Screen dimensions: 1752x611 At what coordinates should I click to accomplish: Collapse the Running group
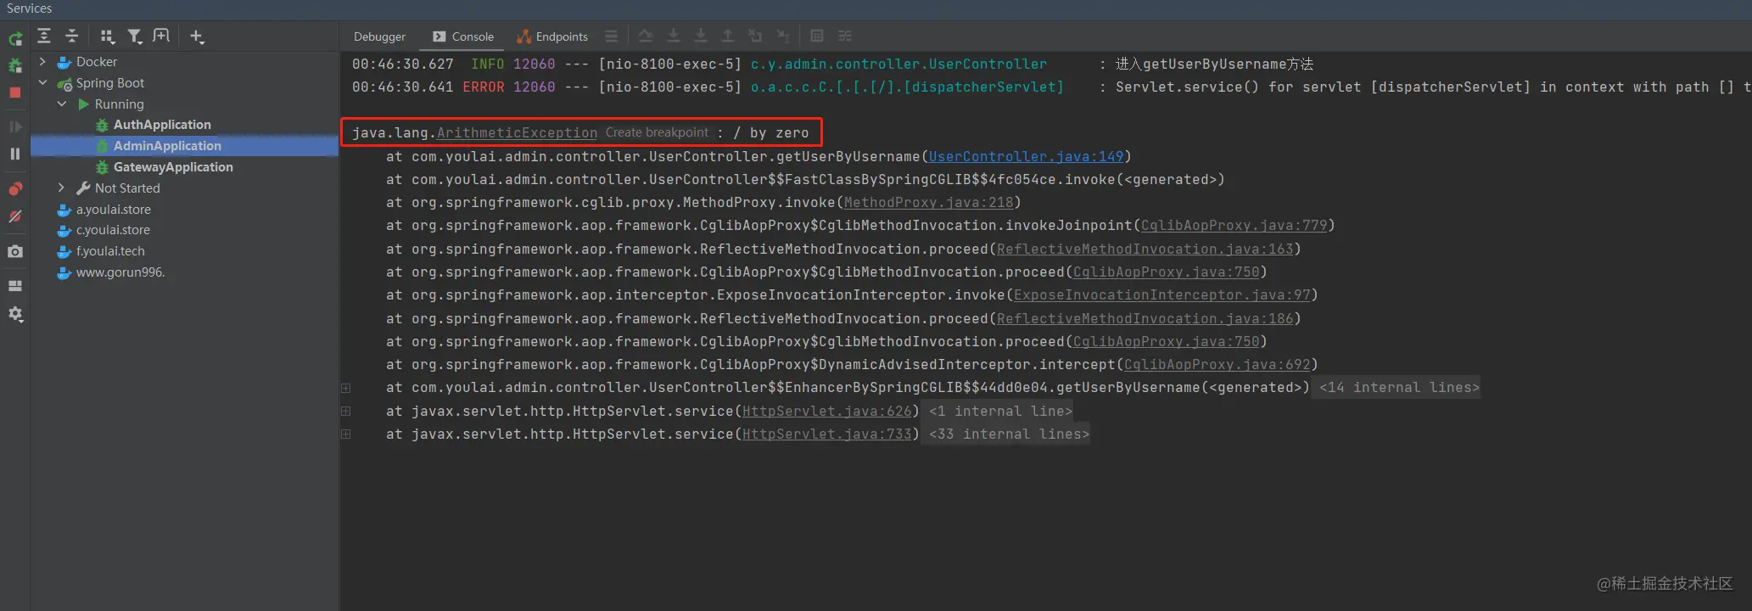[61, 104]
